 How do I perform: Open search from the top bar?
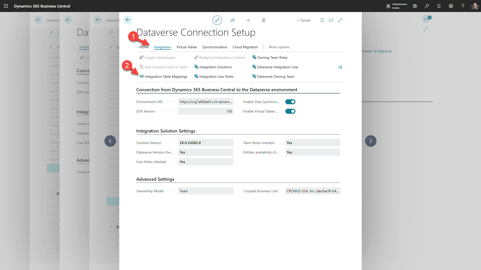pyautogui.click(x=427, y=6)
